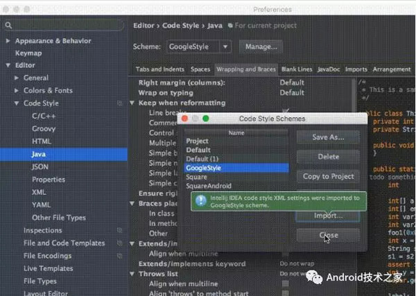Click the project-level icon beside Inspections
Viewport: 416px width, 296px height.
coord(120,230)
